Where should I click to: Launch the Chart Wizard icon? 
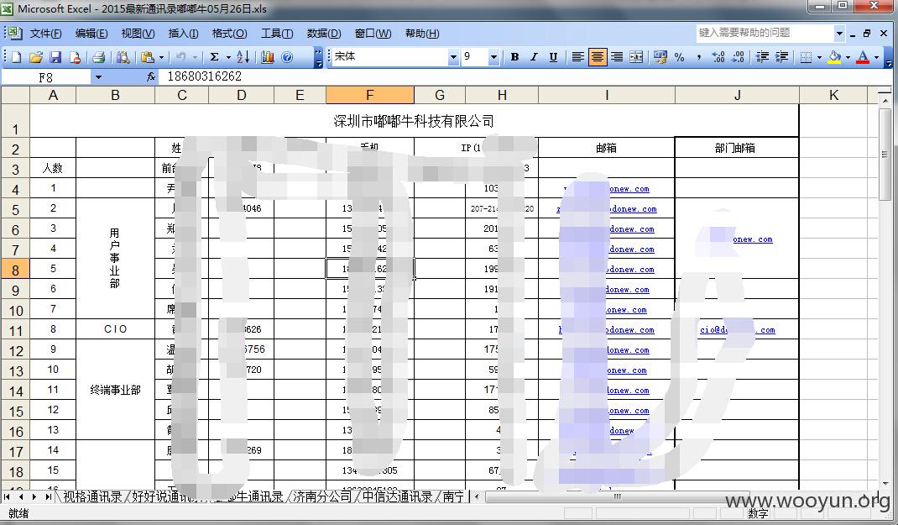coord(268,57)
